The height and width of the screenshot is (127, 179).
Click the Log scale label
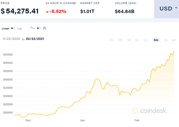pos(20,28)
